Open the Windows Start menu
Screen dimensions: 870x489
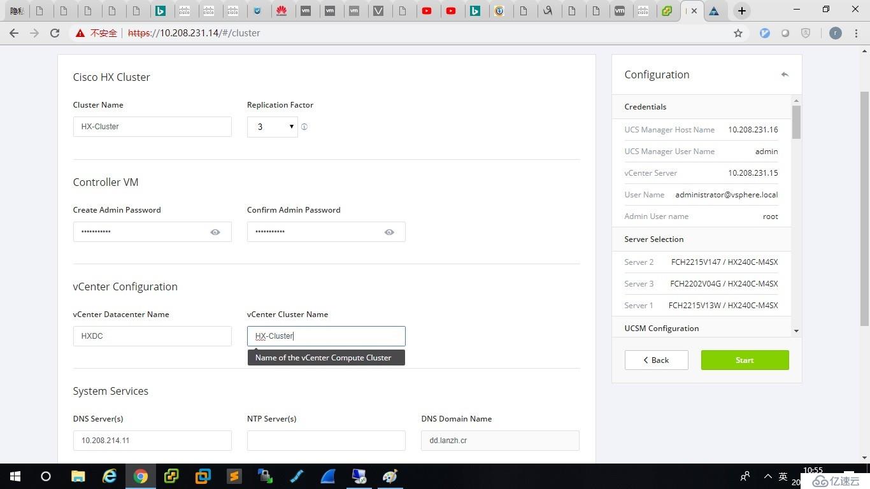[x=15, y=476]
